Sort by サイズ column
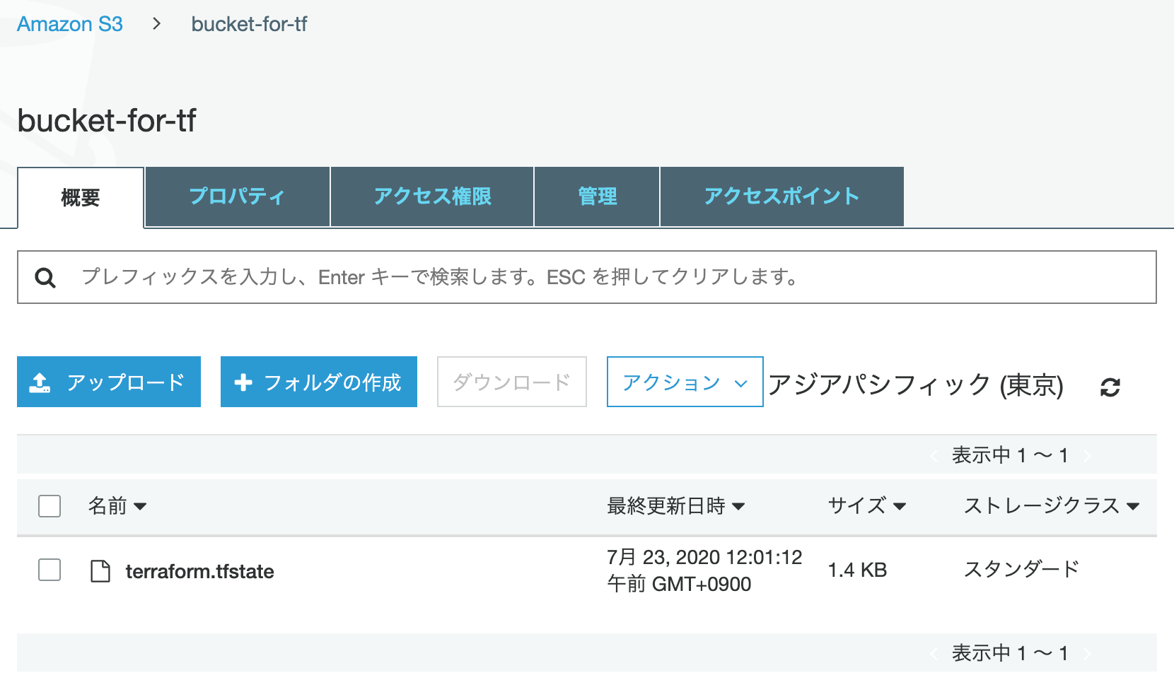Image resolution: width=1174 pixels, height=680 pixels. click(866, 506)
